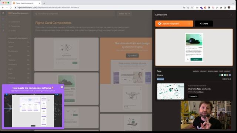Toggle the browser side panel icon
Image resolution: width=237 pixels, height=133 pixels.
coord(225,7)
